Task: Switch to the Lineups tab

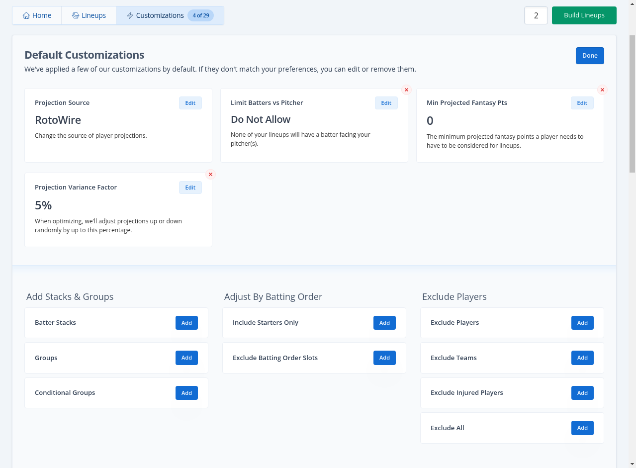Action: point(89,15)
